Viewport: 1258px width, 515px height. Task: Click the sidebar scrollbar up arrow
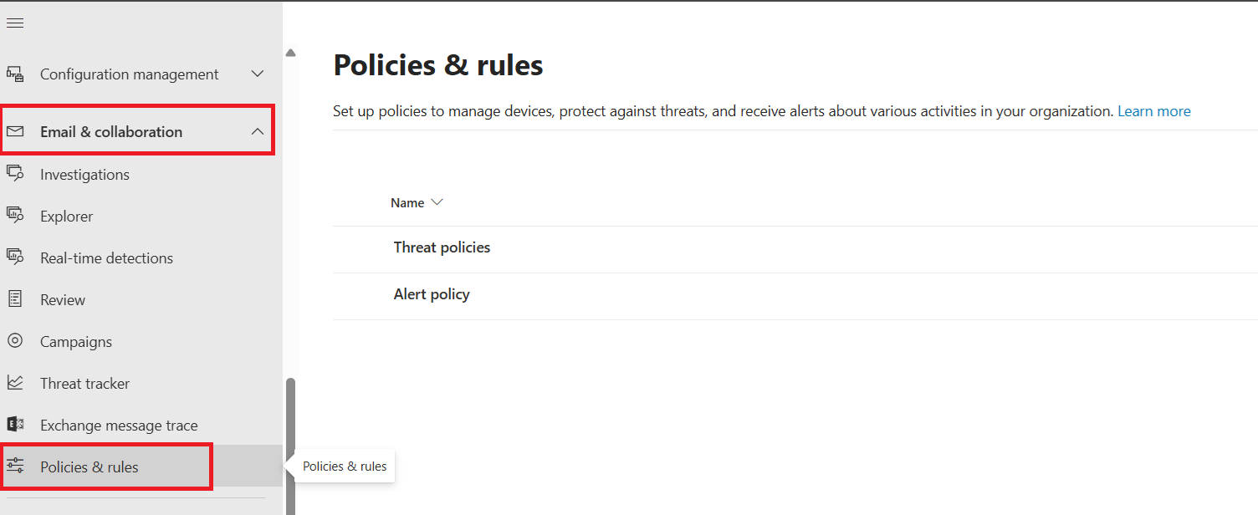[x=290, y=53]
